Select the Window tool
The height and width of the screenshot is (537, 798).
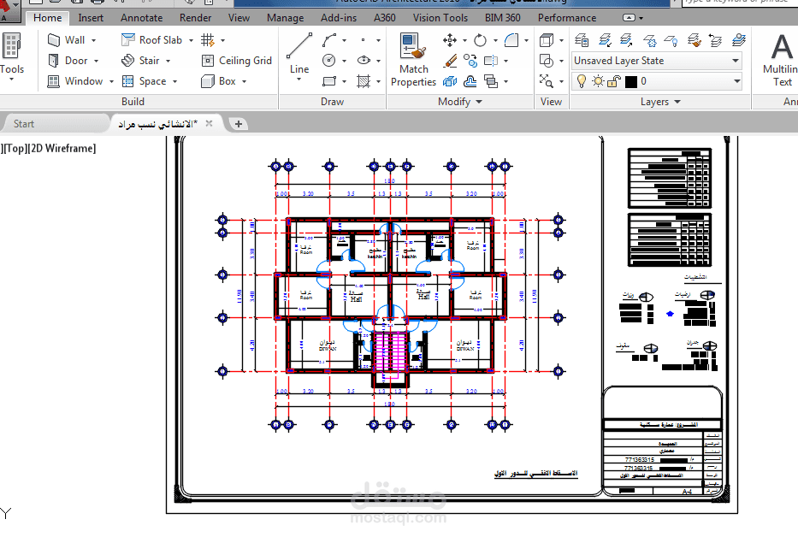tap(74, 81)
